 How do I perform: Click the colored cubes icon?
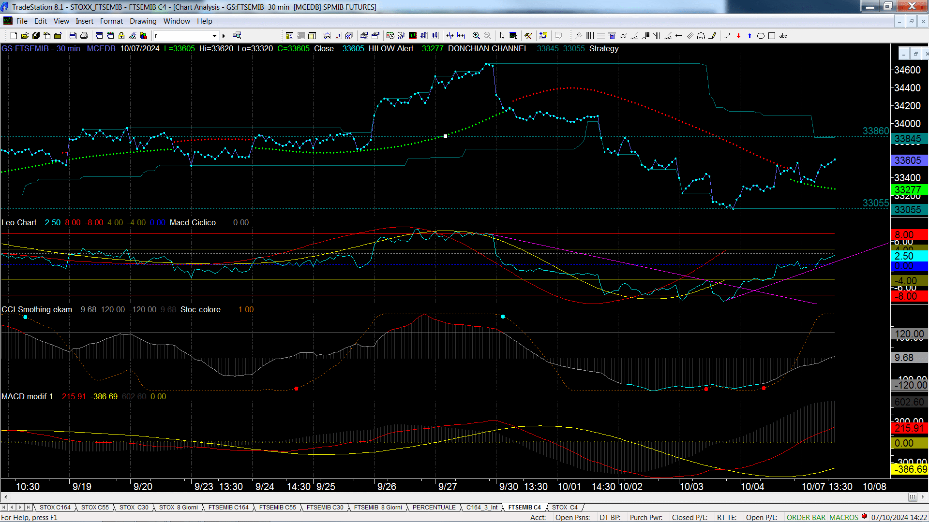[143, 36]
